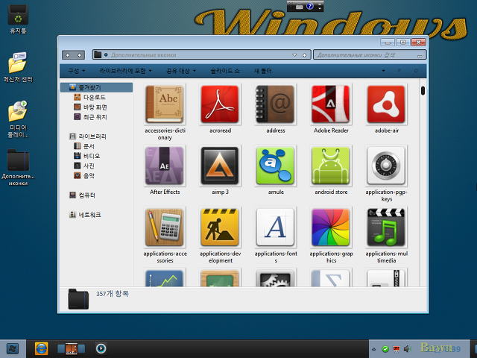Select 즐겨찾기 in the navigation pane

click(x=96, y=87)
